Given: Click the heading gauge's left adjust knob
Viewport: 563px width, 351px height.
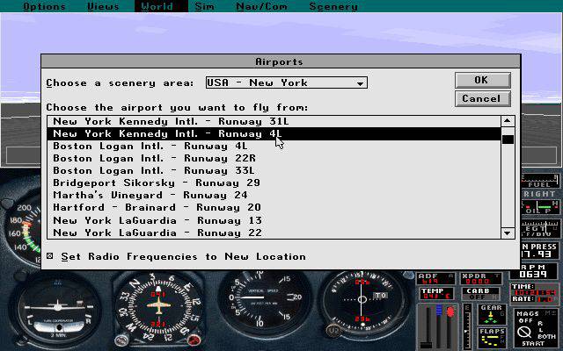Looking at the screenshot, I should coord(121,340).
